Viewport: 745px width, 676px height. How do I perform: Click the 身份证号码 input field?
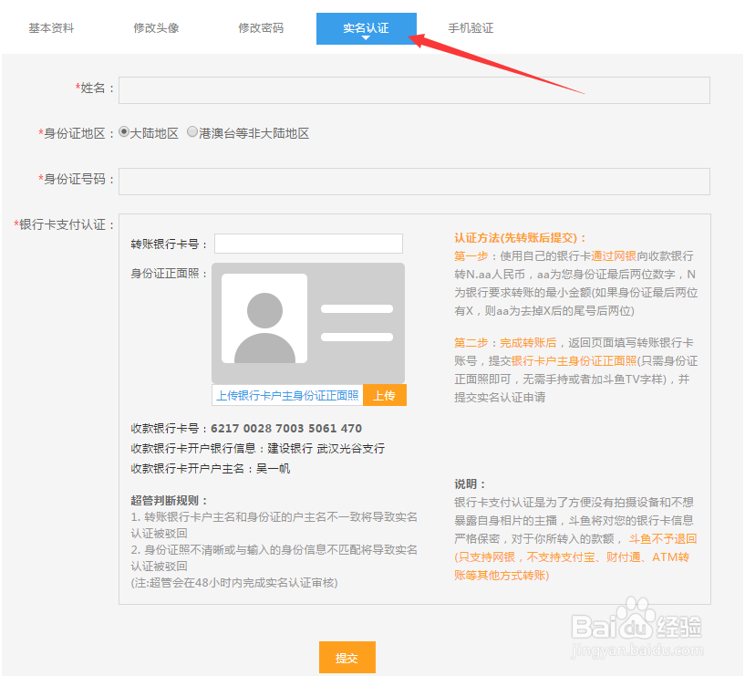(x=414, y=181)
